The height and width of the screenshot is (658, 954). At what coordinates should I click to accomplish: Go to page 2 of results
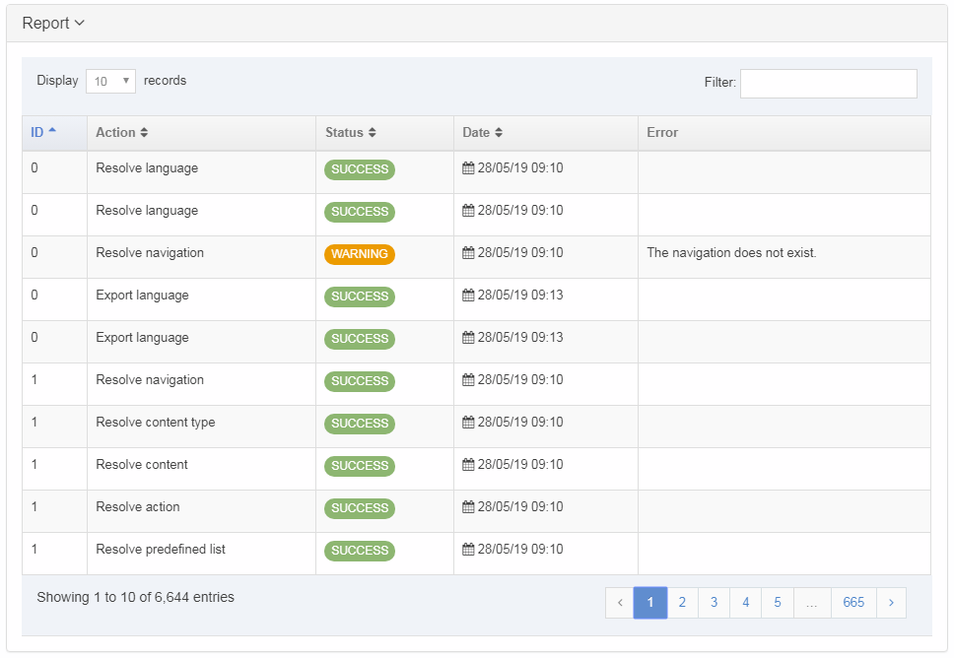682,603
